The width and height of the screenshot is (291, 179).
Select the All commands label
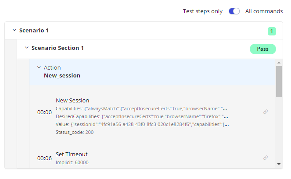264,11
